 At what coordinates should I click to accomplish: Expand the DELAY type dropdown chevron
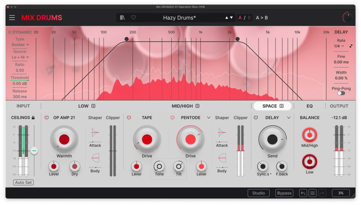[x=289, y=118]
